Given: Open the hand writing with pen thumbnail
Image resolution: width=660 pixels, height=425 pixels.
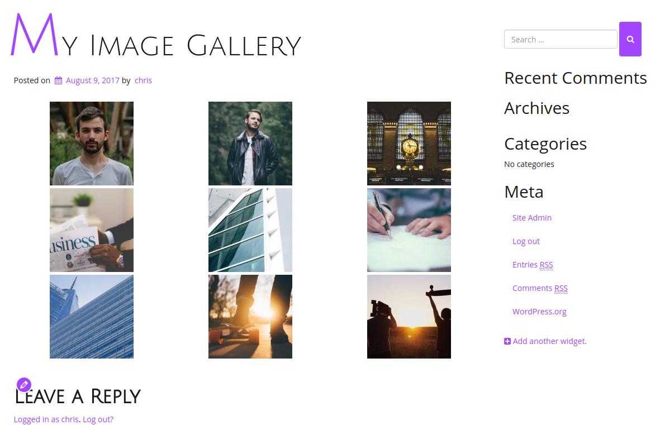Looking at the screenshot, I should click(409, 230).
